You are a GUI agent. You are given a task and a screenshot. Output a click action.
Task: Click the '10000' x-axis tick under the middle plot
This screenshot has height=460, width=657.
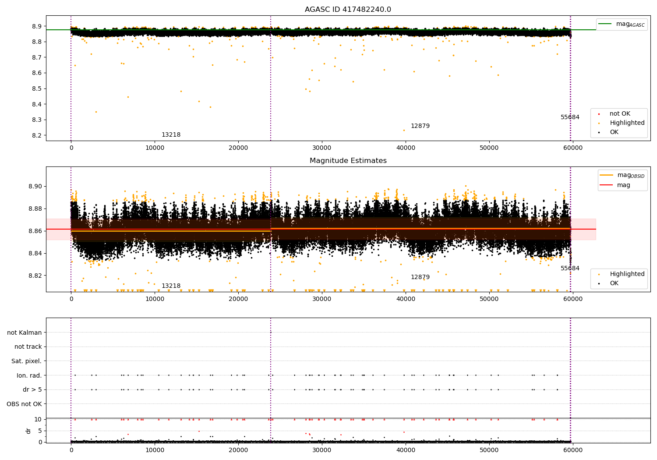[x=155, y=299]
